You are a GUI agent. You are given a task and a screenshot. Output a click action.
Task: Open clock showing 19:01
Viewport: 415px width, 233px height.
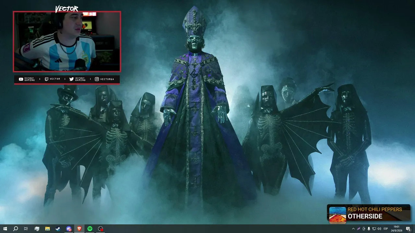pos(397,229)
